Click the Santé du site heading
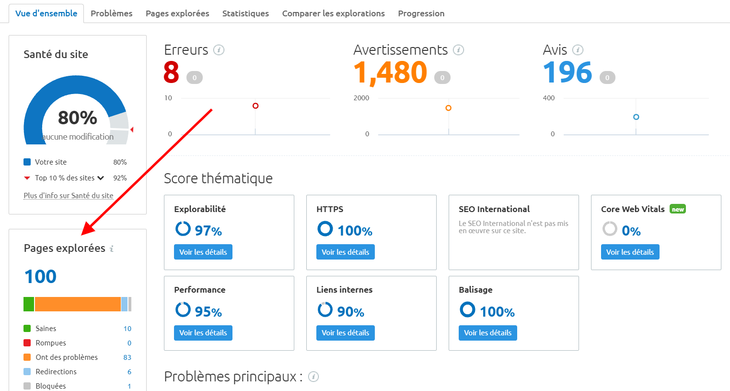This screenshot has height=391, width=730. coord(56,54)
